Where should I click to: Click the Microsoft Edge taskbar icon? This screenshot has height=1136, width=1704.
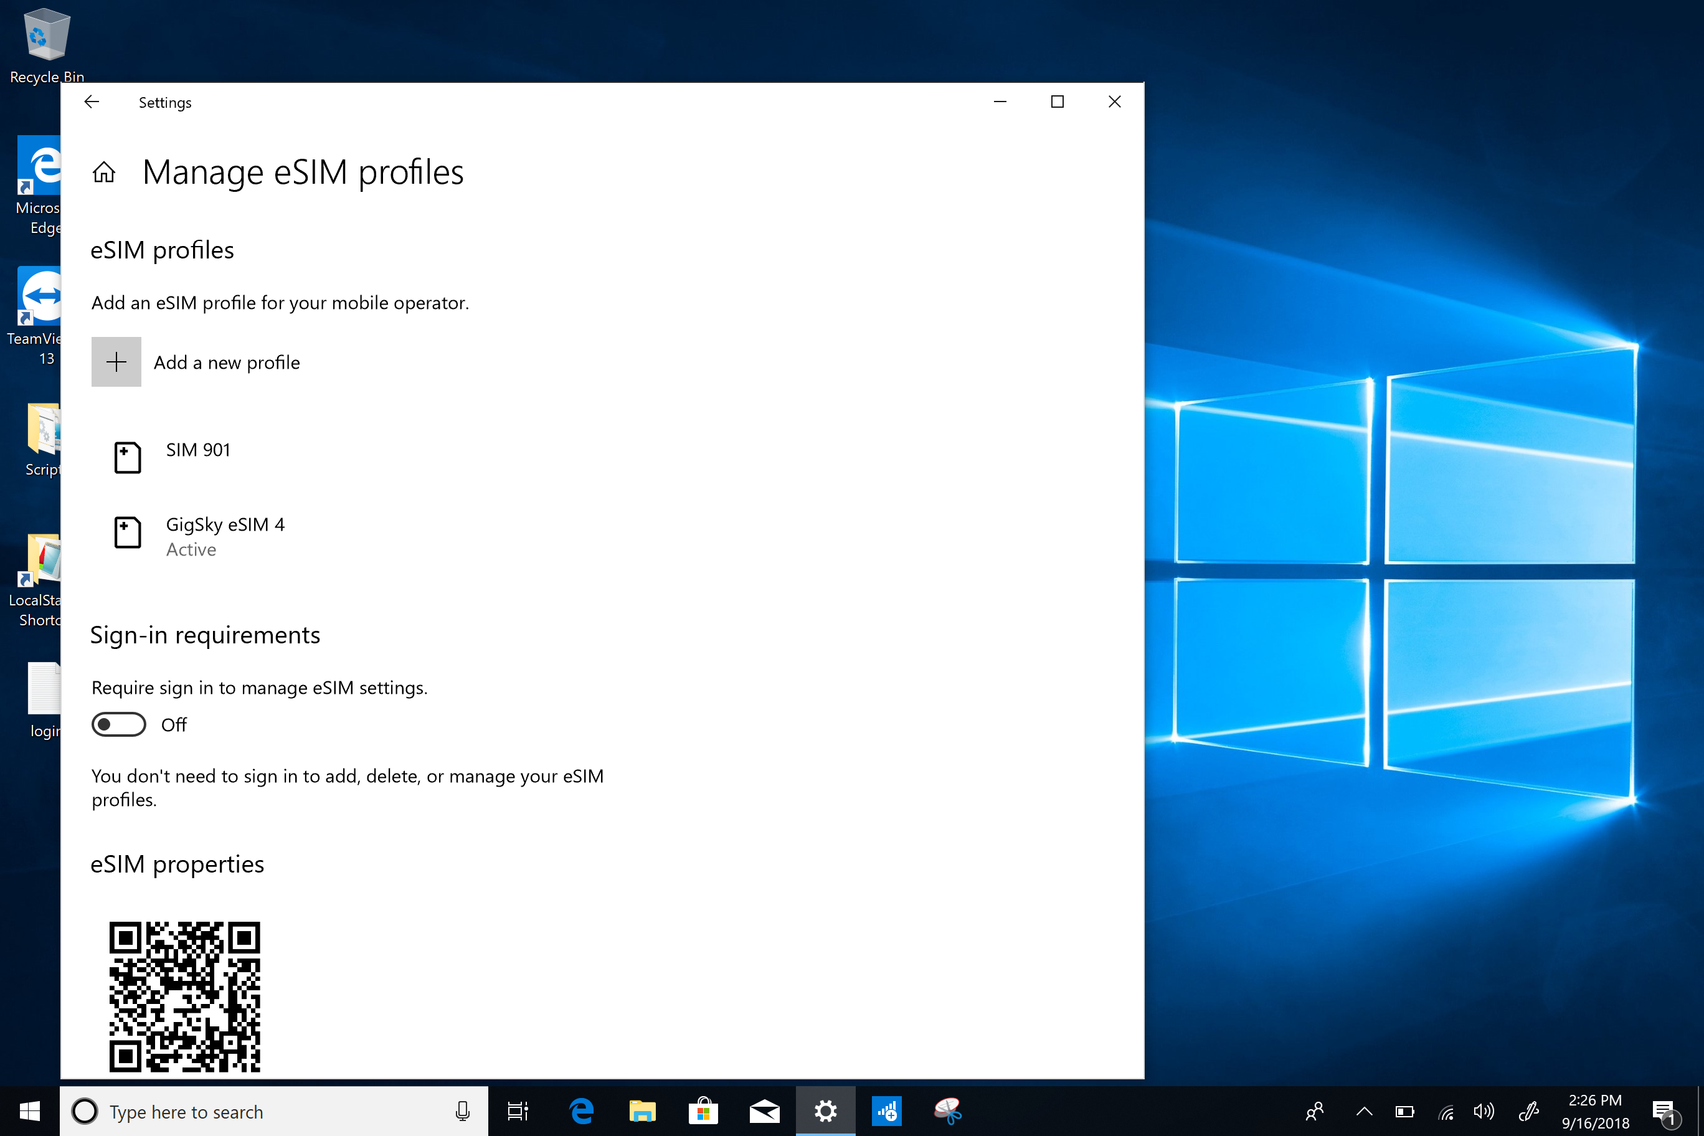578,1112
